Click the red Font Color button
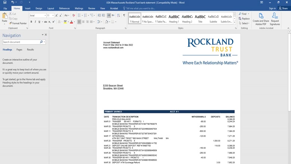 pyautogui.click(x=71, y=22)
